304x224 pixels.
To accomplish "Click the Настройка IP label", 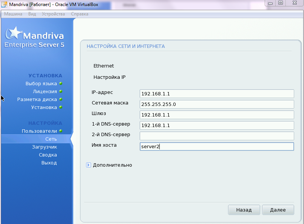I will pyautogui.click(x=110, y=77).
